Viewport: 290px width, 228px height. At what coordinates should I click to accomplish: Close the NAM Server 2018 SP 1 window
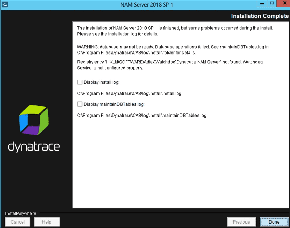pyautogui.click(x=283, y=3)
